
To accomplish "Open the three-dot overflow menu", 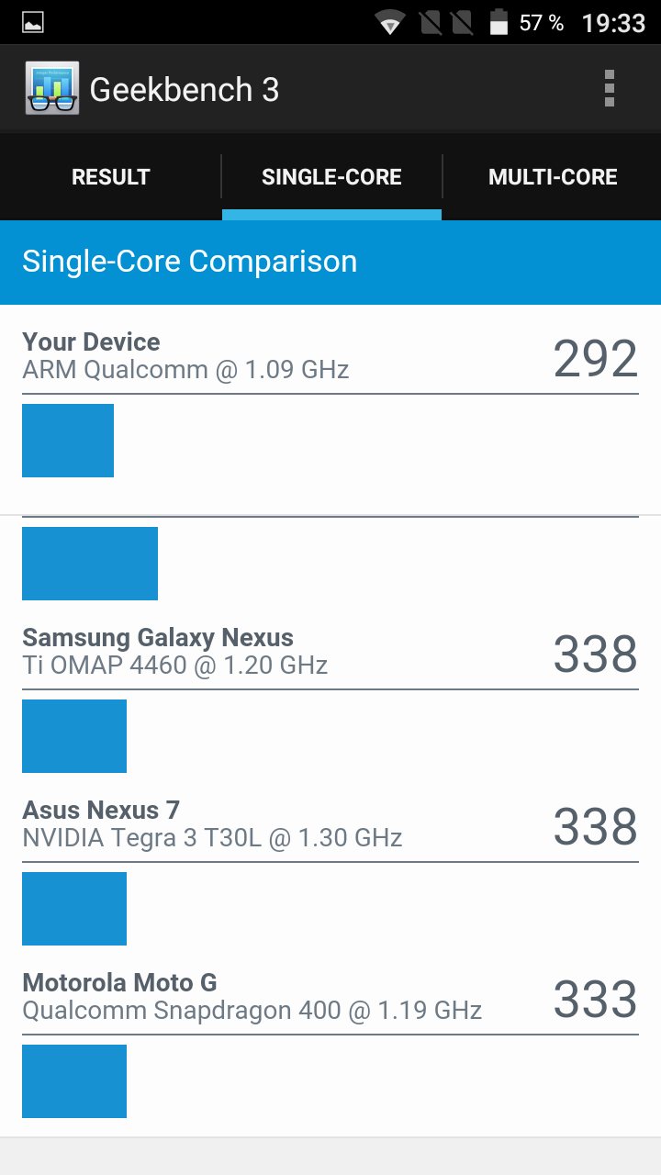I will coord(609,89).
